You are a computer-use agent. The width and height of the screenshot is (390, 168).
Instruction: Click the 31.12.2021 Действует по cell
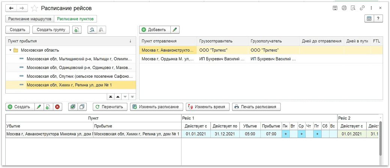(225, 134)
